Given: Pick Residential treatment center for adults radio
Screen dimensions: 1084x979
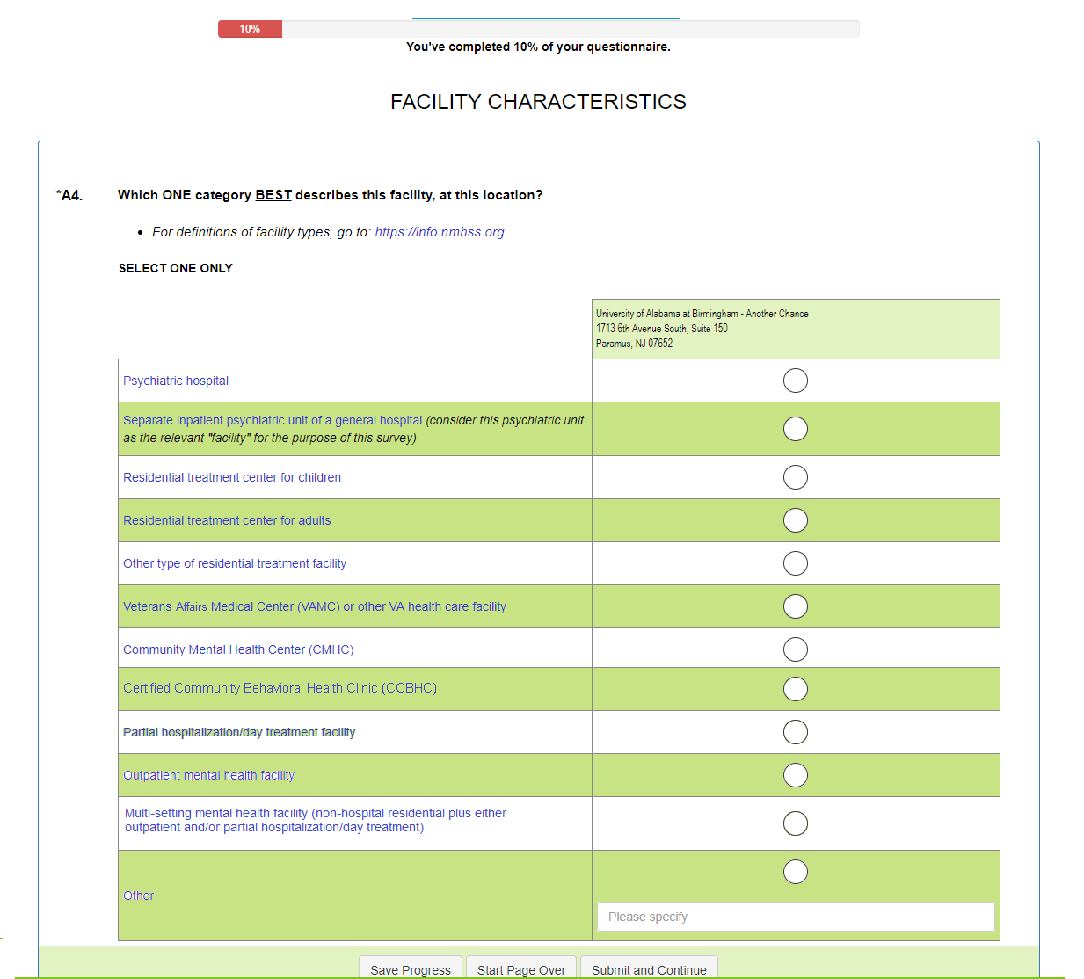Looking at the screenshot, I should tap(795, 520).
